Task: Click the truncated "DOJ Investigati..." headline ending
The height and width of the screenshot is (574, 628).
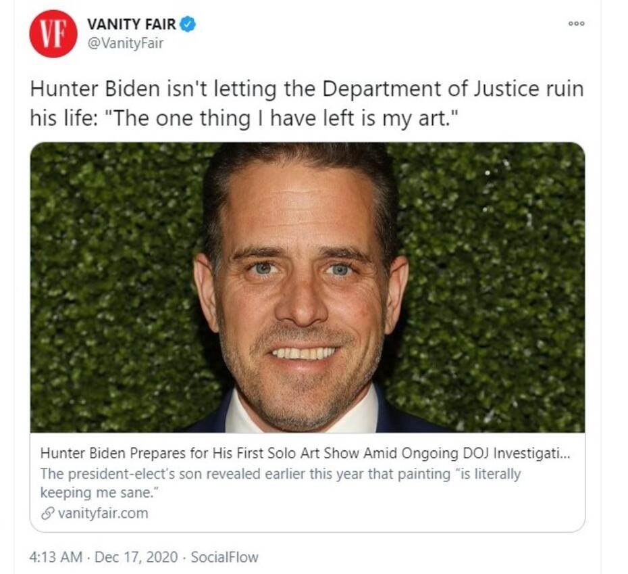Action: (515, 453)
